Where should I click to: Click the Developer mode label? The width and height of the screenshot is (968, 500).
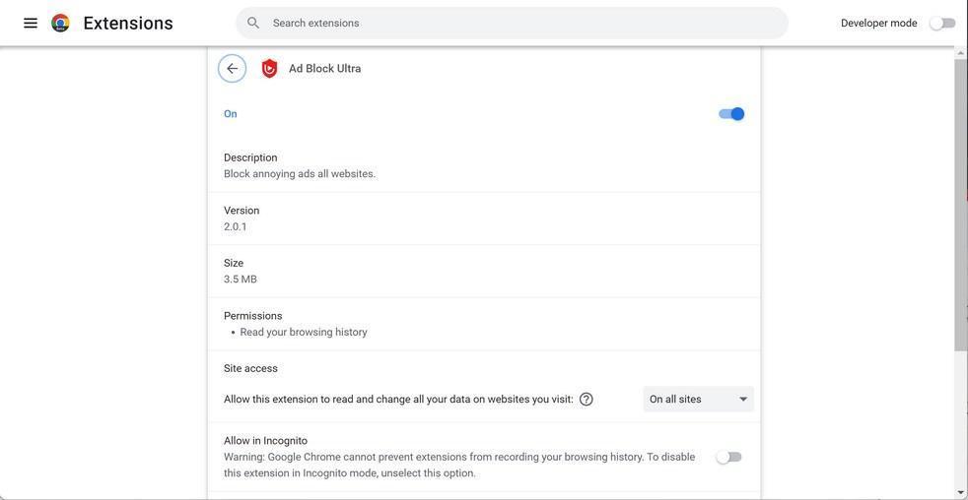click(x=878, y=24)
